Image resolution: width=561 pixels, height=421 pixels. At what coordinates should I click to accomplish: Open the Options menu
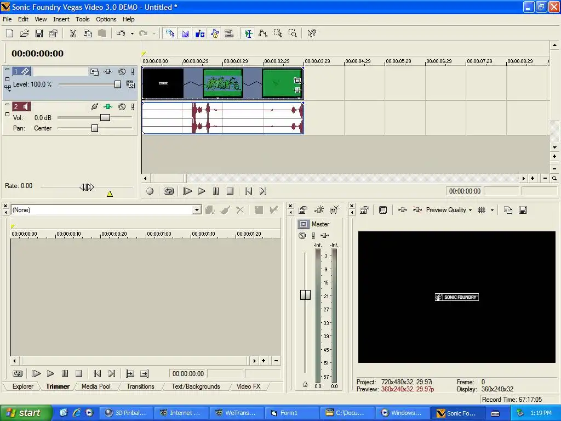(106, 19)
